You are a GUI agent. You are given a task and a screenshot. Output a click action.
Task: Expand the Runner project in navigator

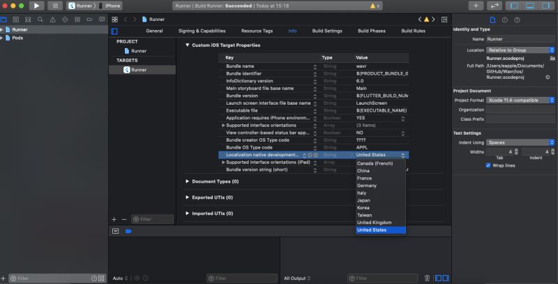(x=2, y=29)
